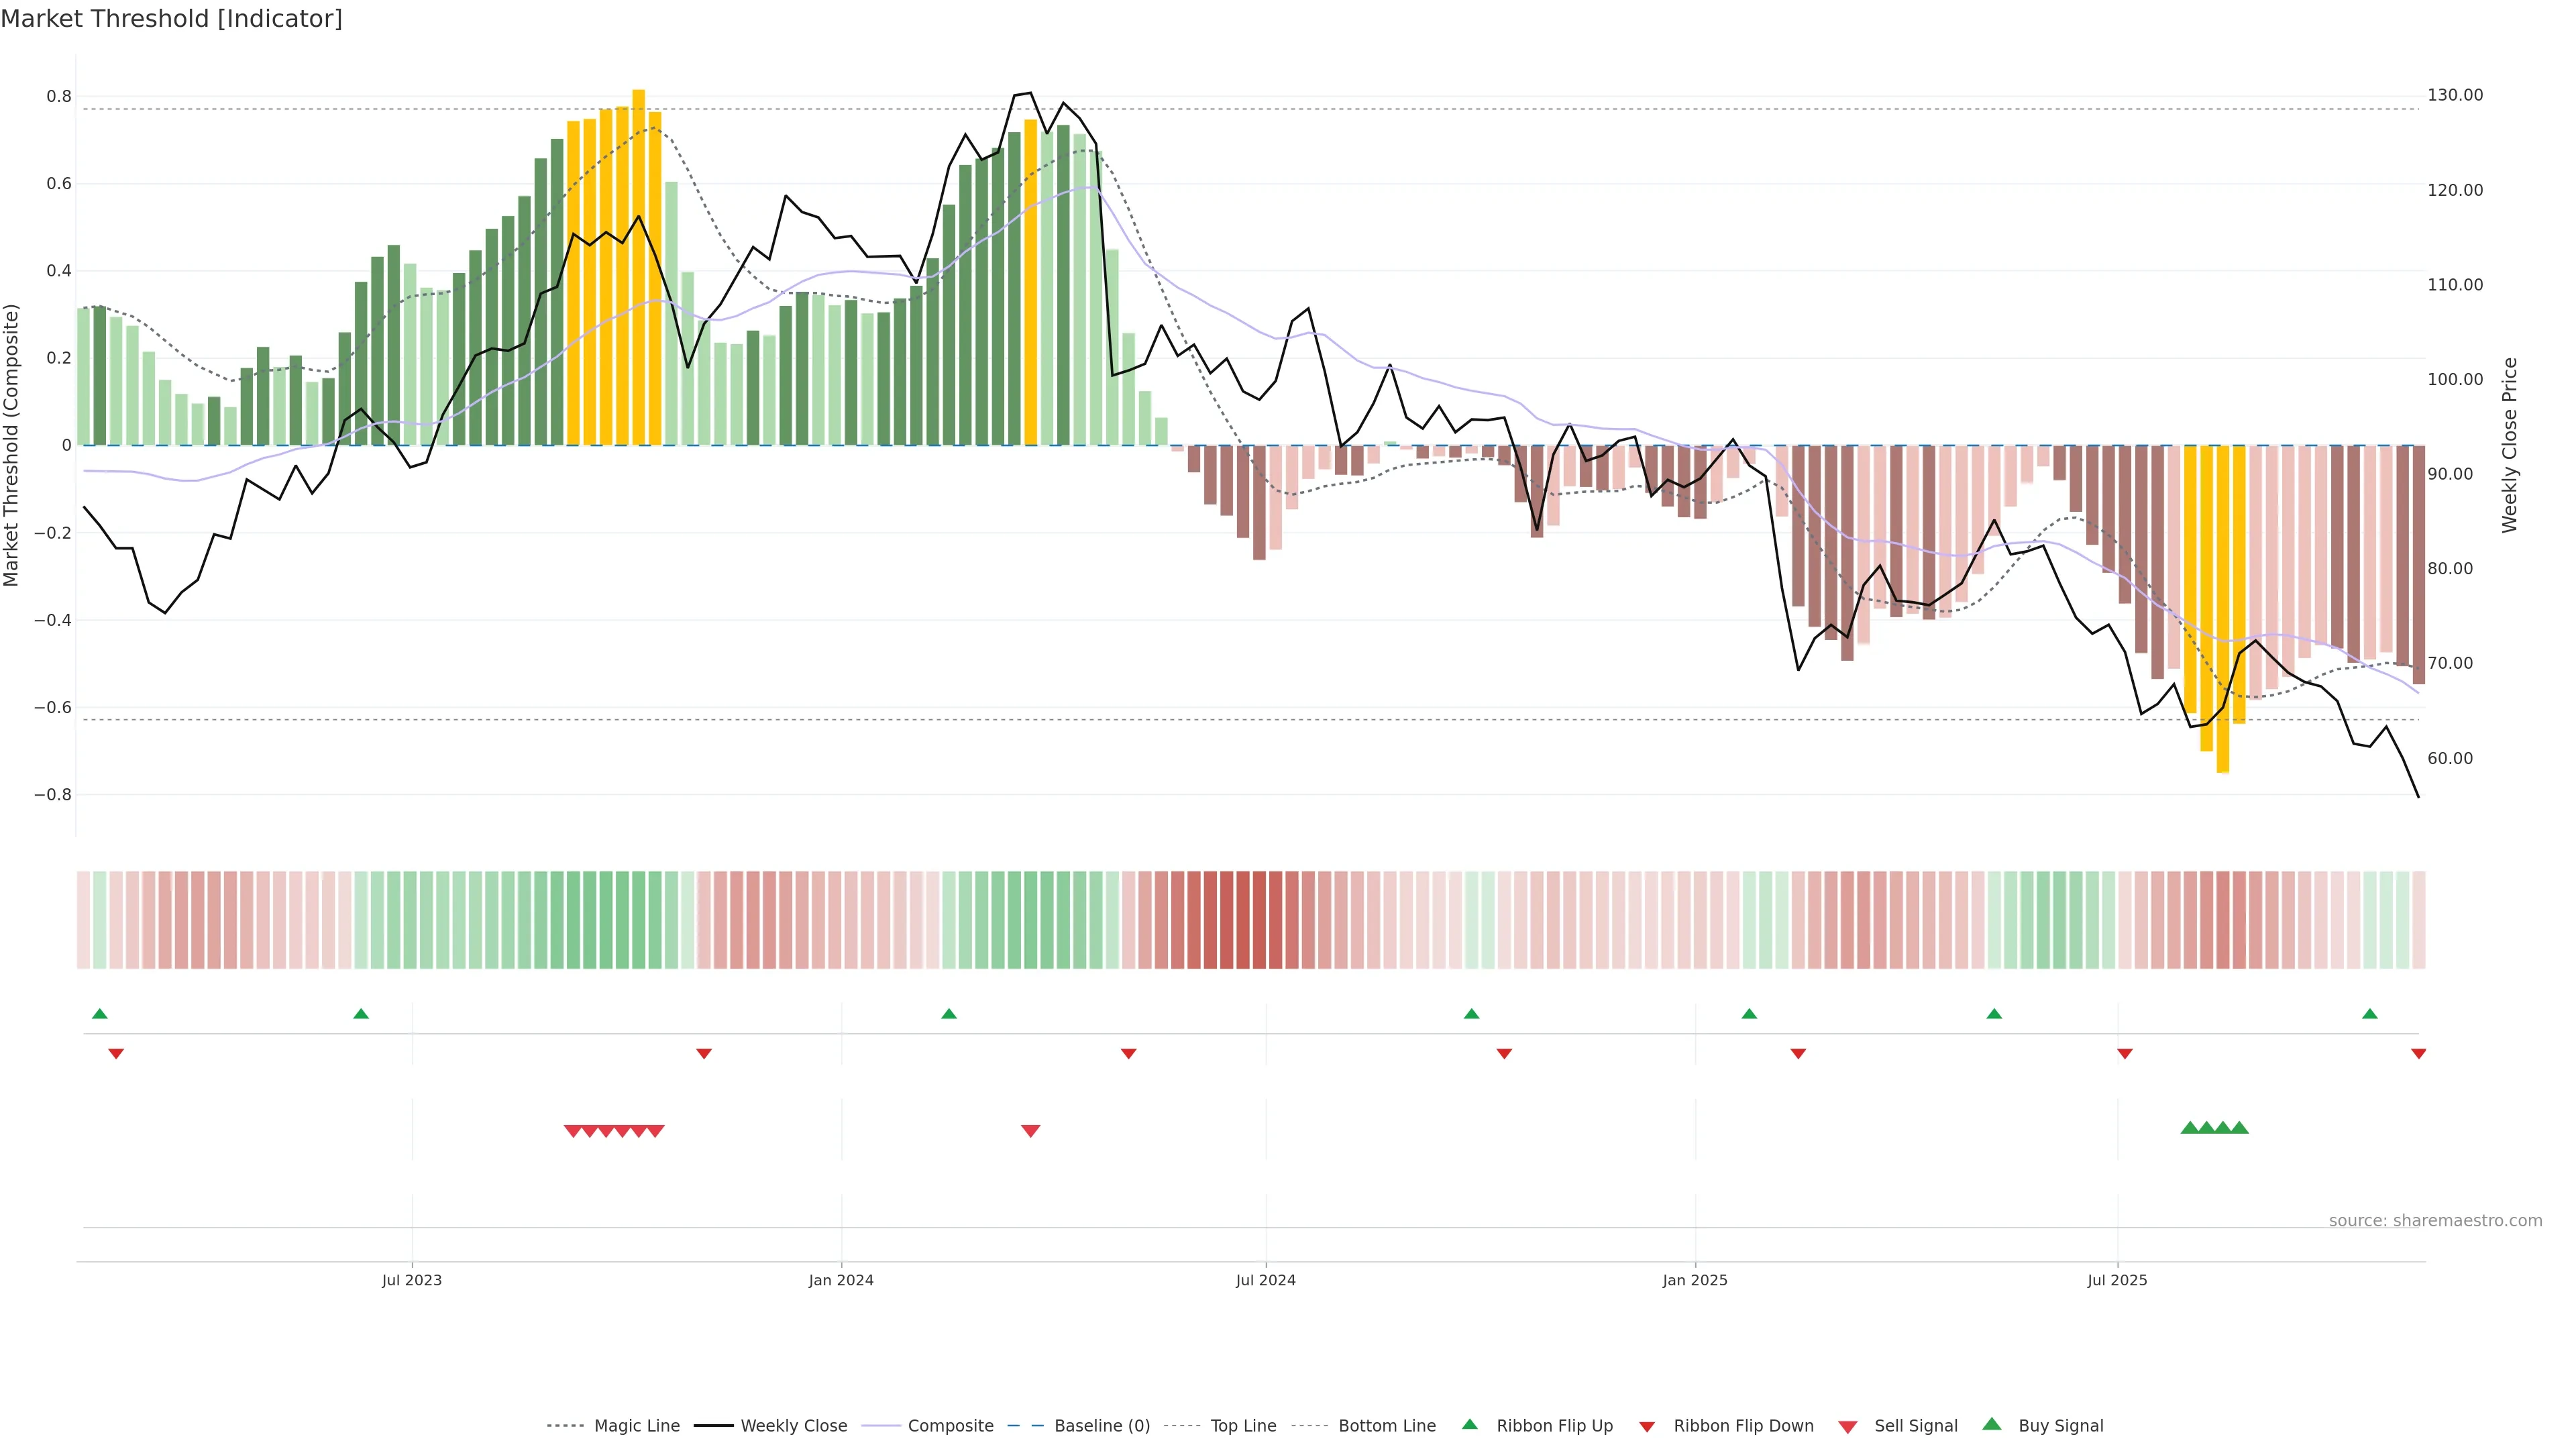The width and height of the screenshot is (2576, 1449).
Task: Click the Ribbon Flip Up legend triangle
Action: (1469, 1424)
